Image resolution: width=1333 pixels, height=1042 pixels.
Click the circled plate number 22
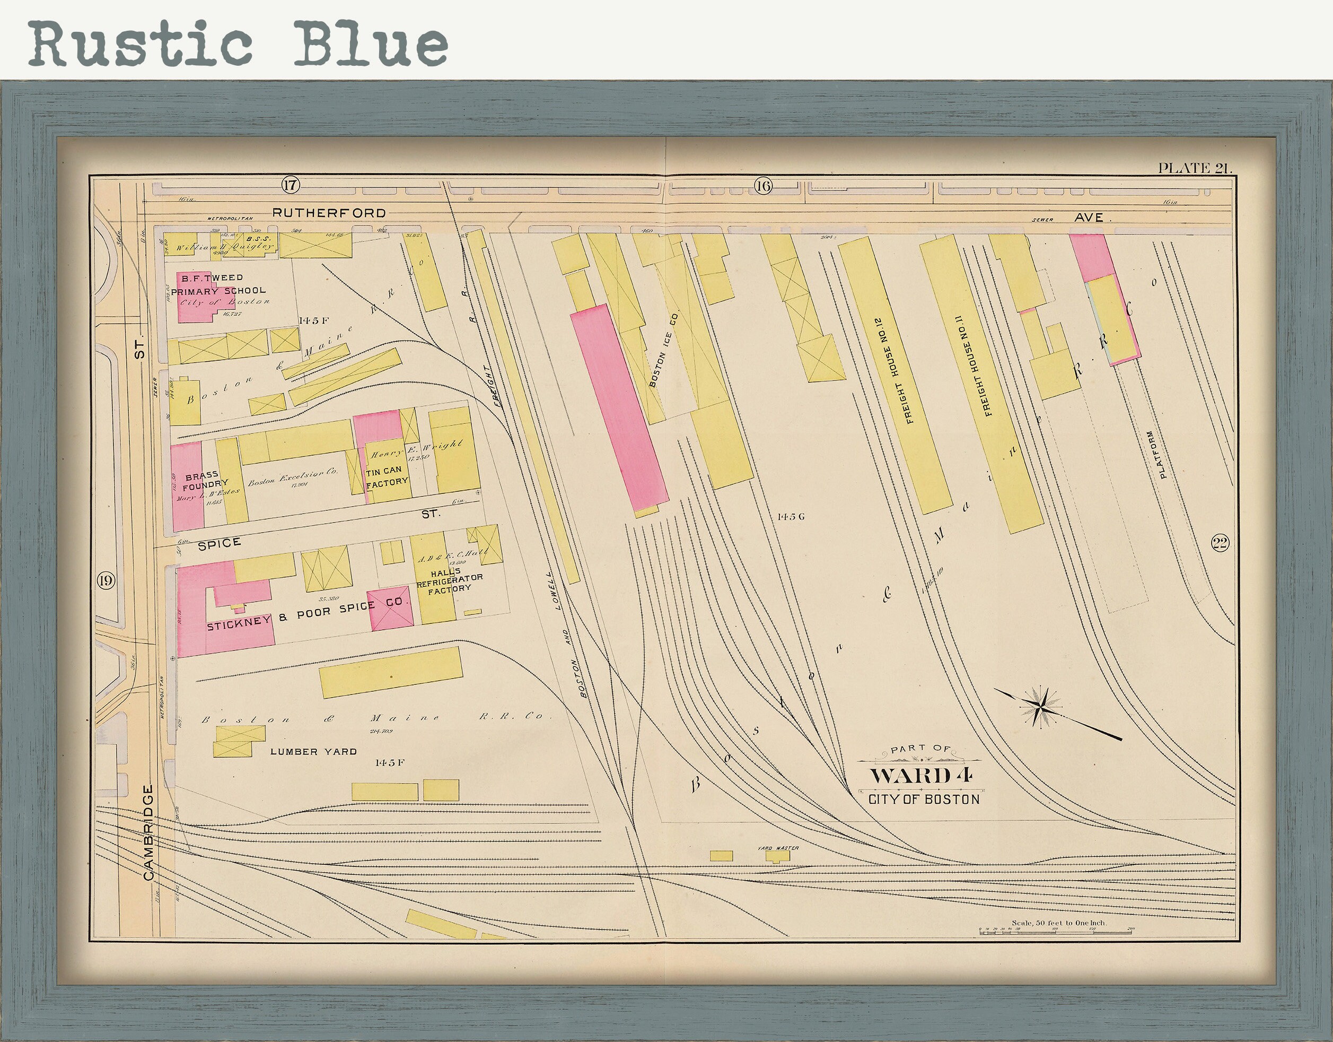(x=1220, y=542)
